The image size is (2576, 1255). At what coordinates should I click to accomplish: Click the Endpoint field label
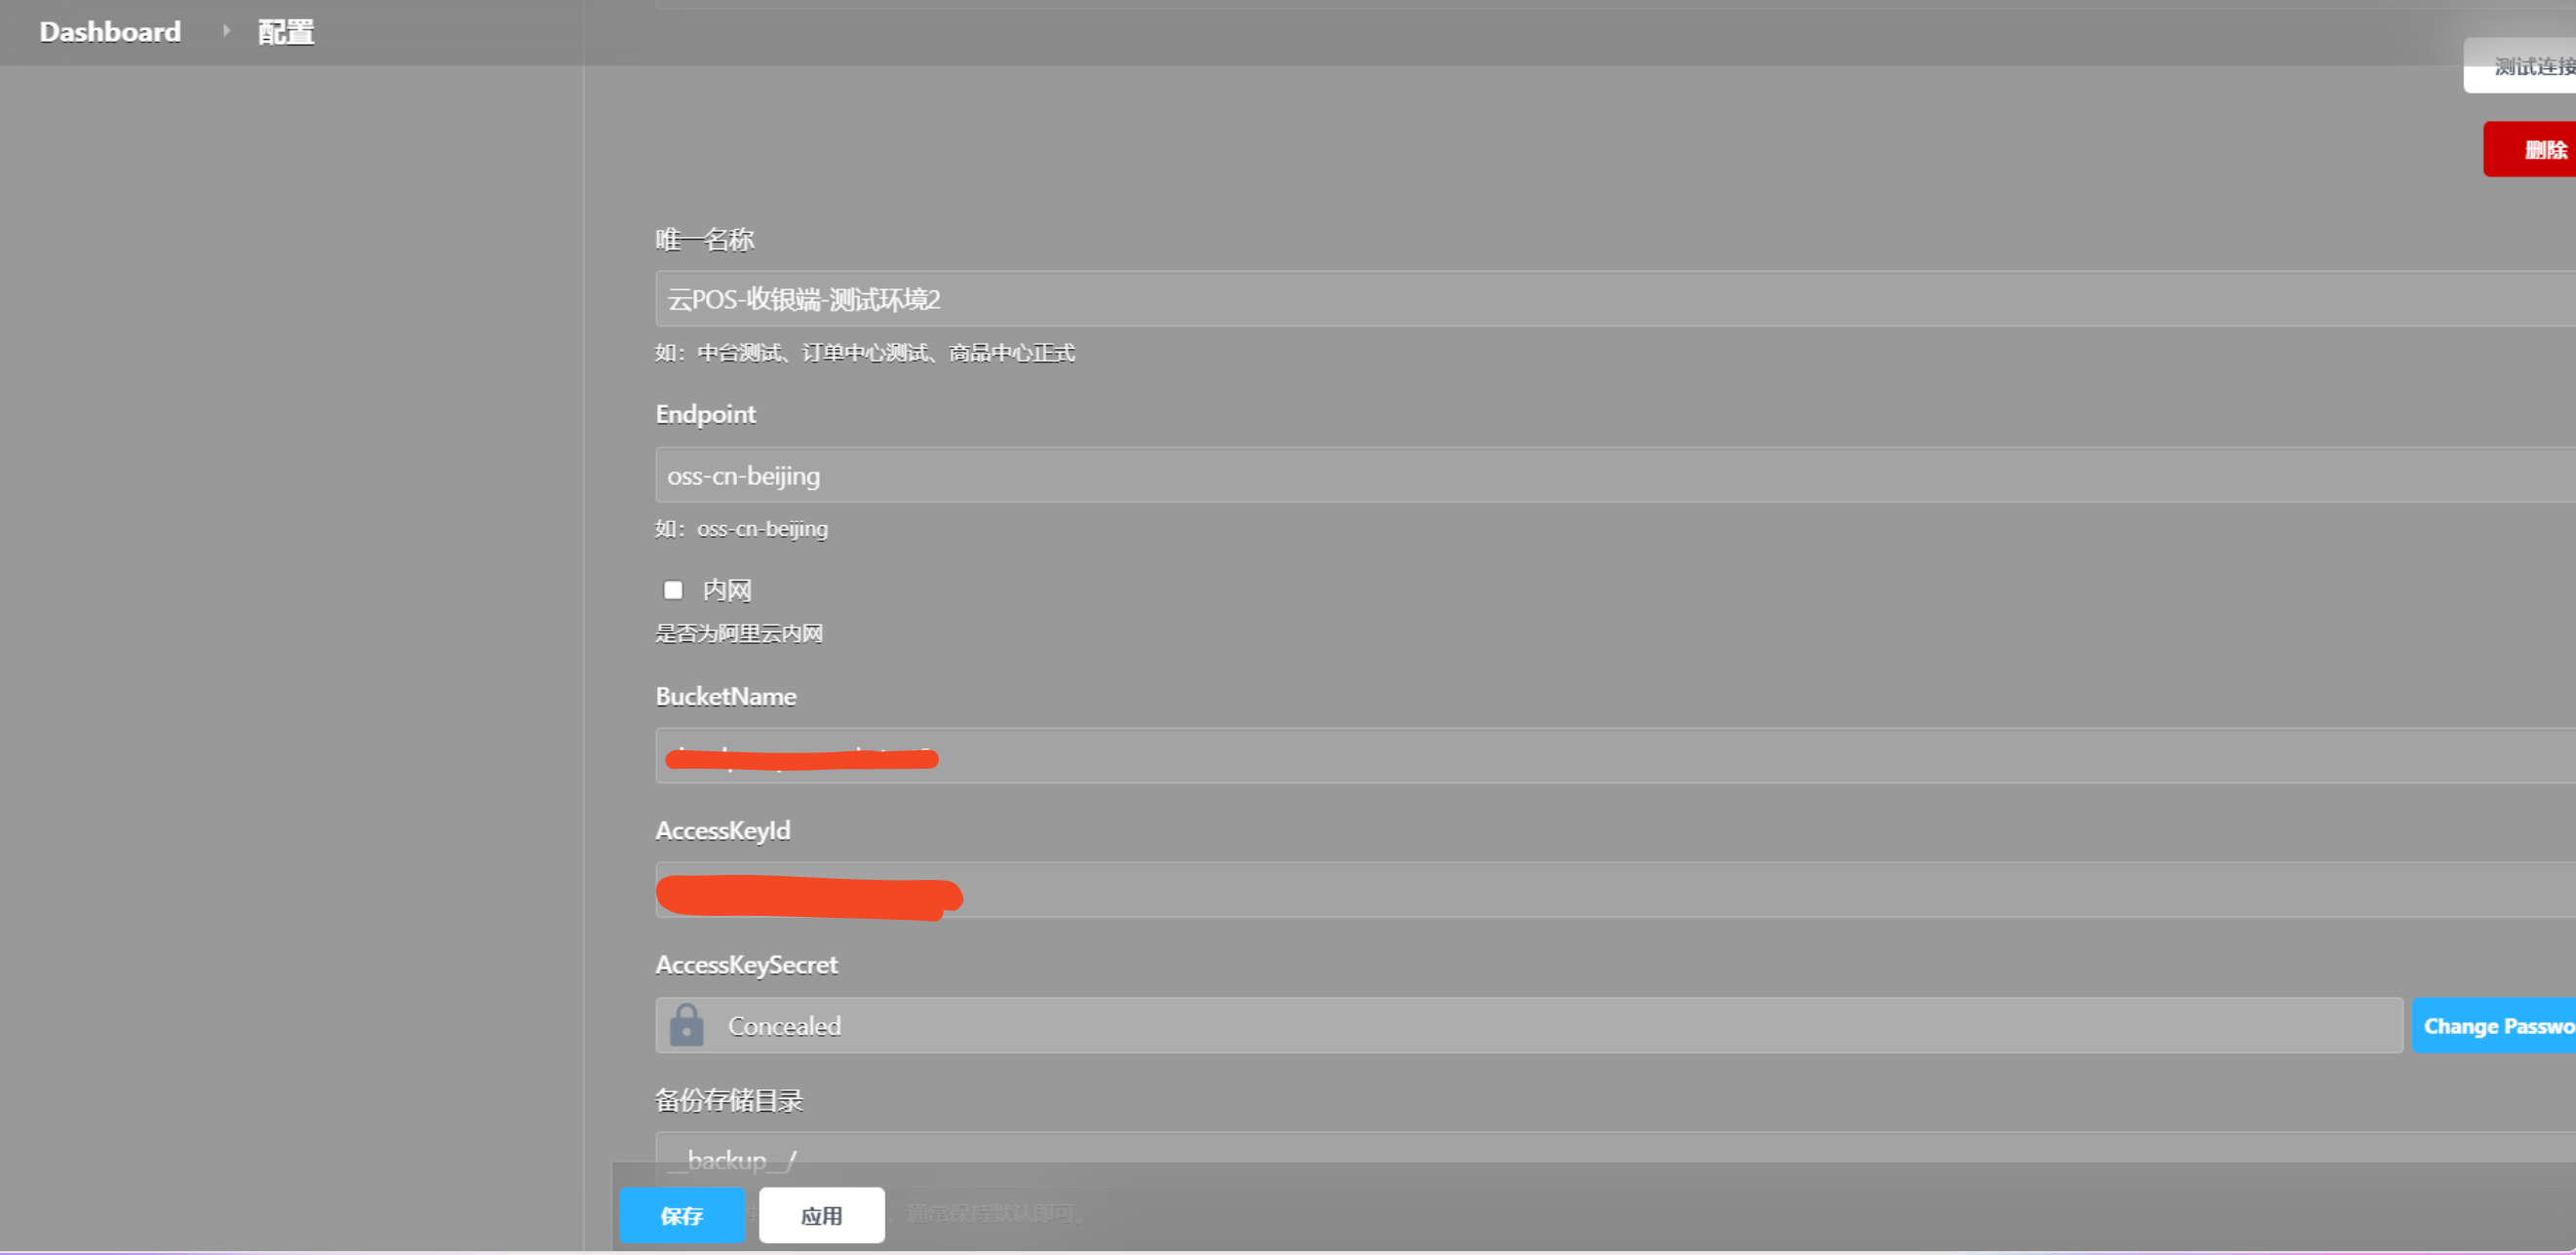coord(705,415)
